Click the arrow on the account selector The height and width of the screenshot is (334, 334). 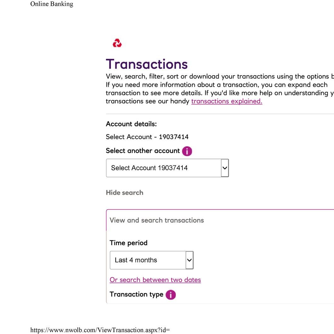(224, 168)
